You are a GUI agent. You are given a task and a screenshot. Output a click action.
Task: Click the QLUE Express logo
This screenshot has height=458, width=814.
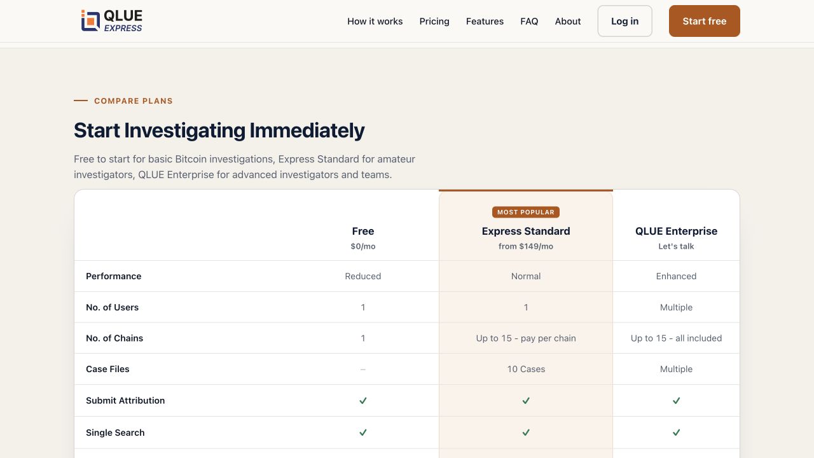click(112, 21)
